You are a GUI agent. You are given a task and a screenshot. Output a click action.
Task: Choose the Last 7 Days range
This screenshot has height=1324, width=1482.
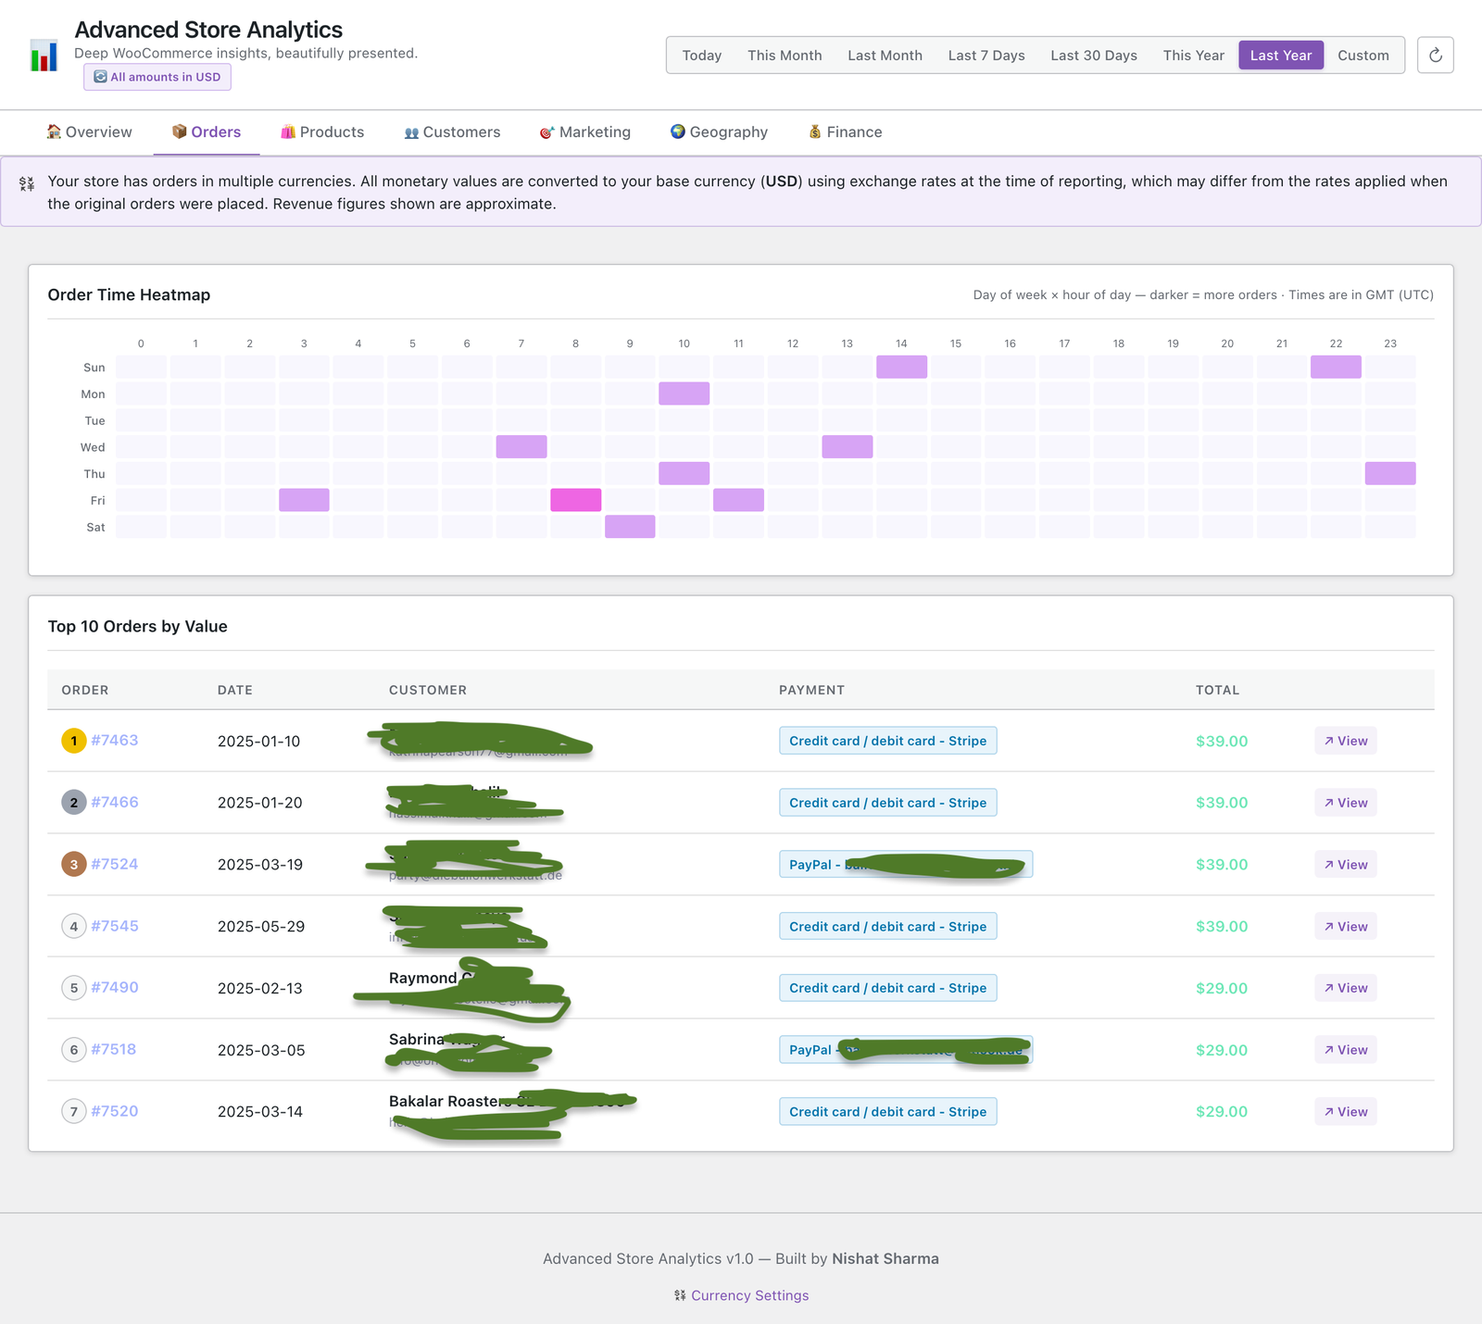[x=986, y=56]
